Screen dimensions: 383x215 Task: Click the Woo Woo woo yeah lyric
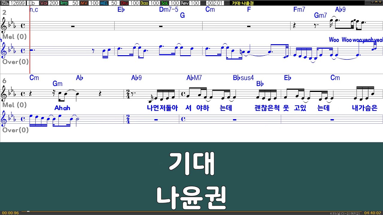(355, 40)
